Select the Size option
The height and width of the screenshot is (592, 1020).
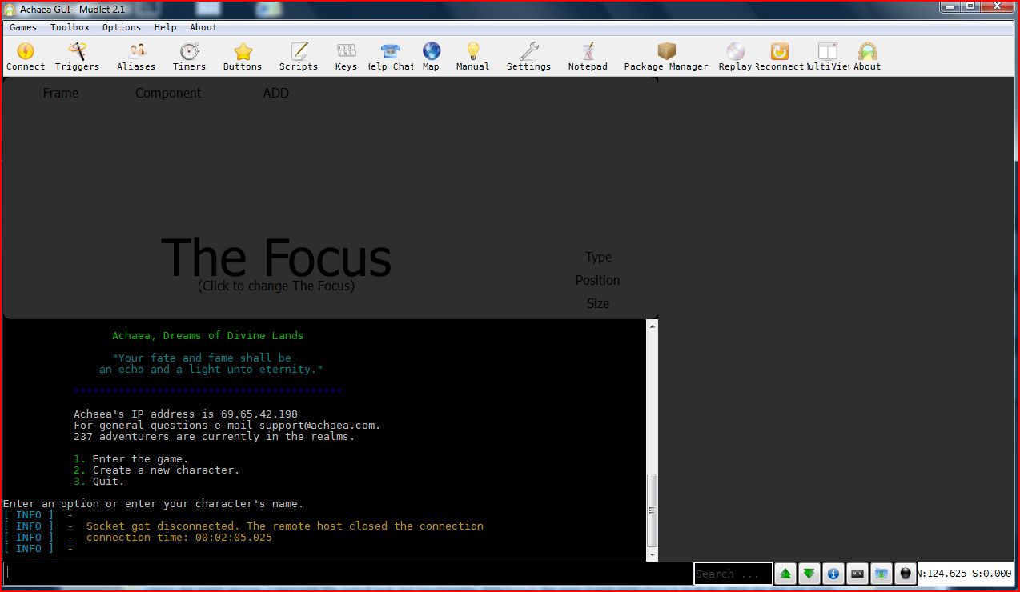click(597, 303)
